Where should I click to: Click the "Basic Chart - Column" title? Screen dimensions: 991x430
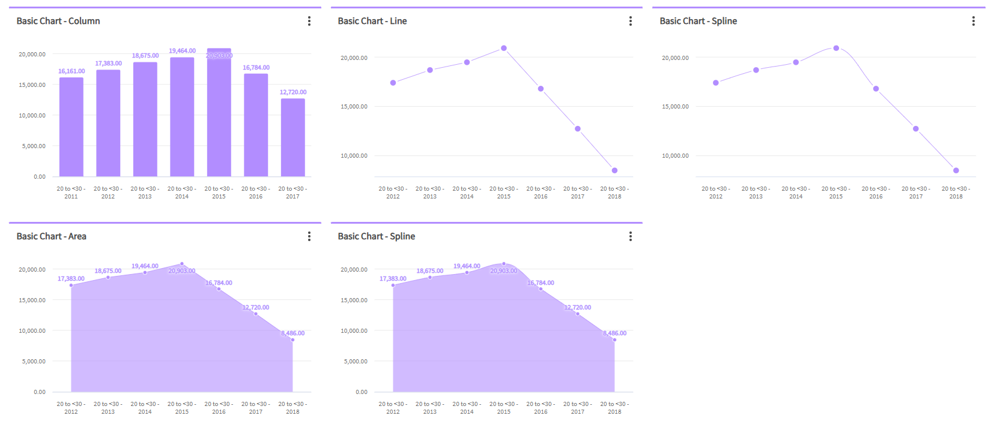click(58, 21)
